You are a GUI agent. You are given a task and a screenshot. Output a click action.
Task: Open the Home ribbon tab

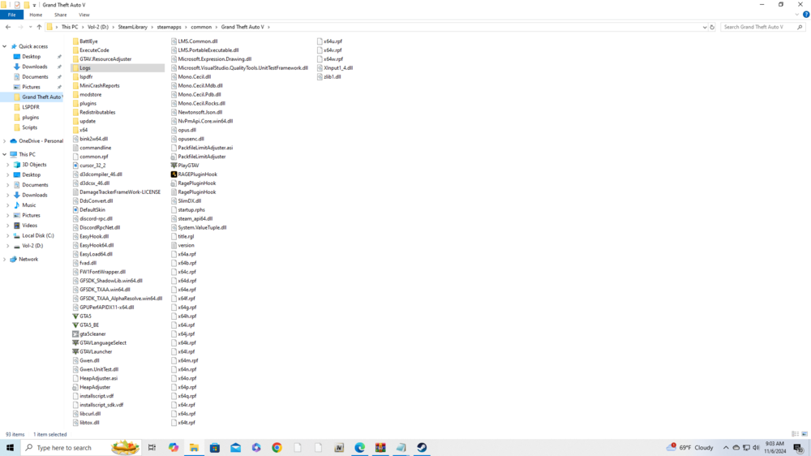(36, 15)
